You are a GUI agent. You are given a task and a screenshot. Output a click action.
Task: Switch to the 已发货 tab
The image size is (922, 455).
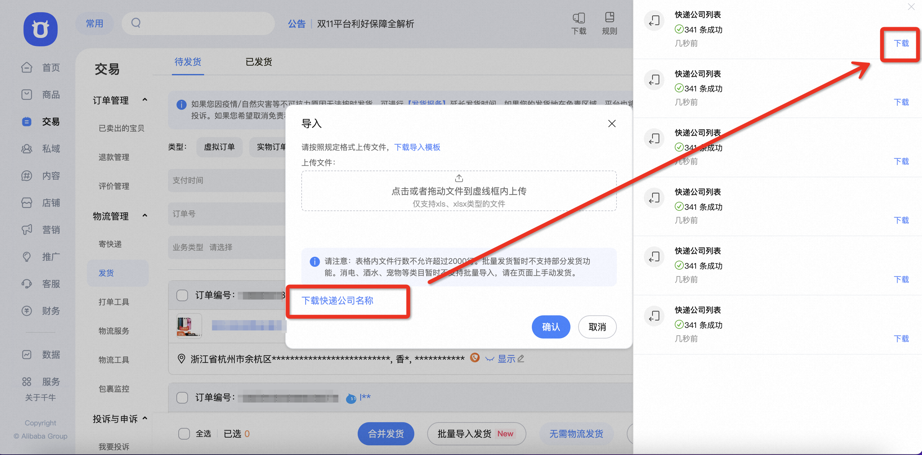point(259,62)
